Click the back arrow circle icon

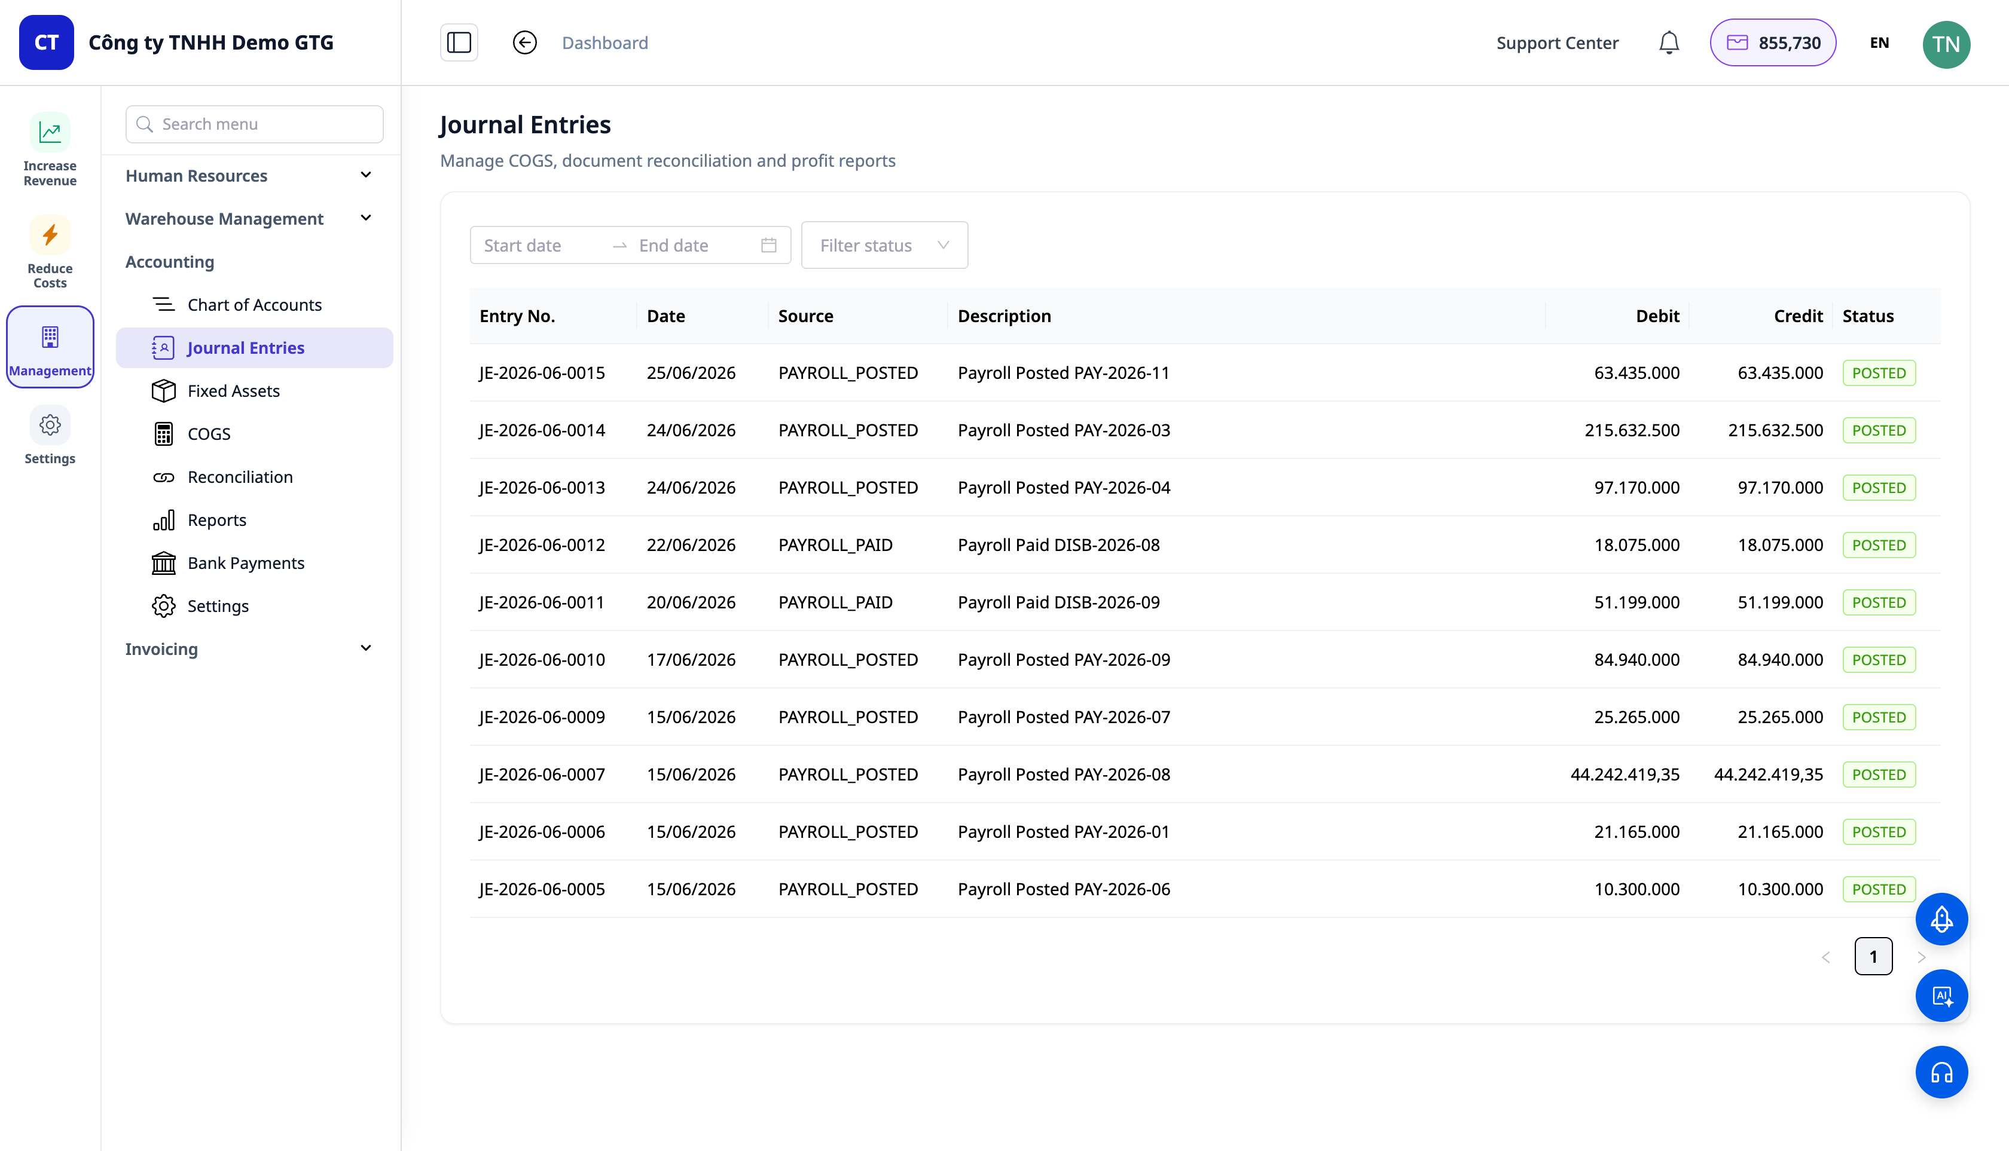[524, 42]
